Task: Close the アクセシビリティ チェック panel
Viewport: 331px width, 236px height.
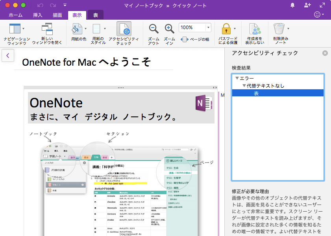Action: (x=325, y=53)
